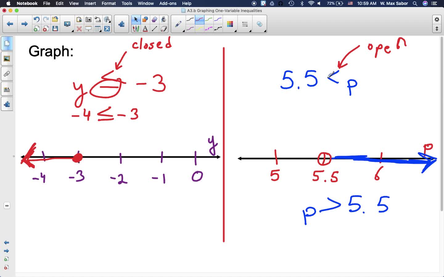The width and height of the screenshot is (444, 277).
Task: Pick the black pen style
Action: click(x=190, y=19)
